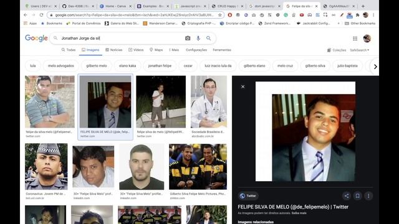Expand the Mais menu
Screen dimensions: 399x224
[x=175, y=50]
